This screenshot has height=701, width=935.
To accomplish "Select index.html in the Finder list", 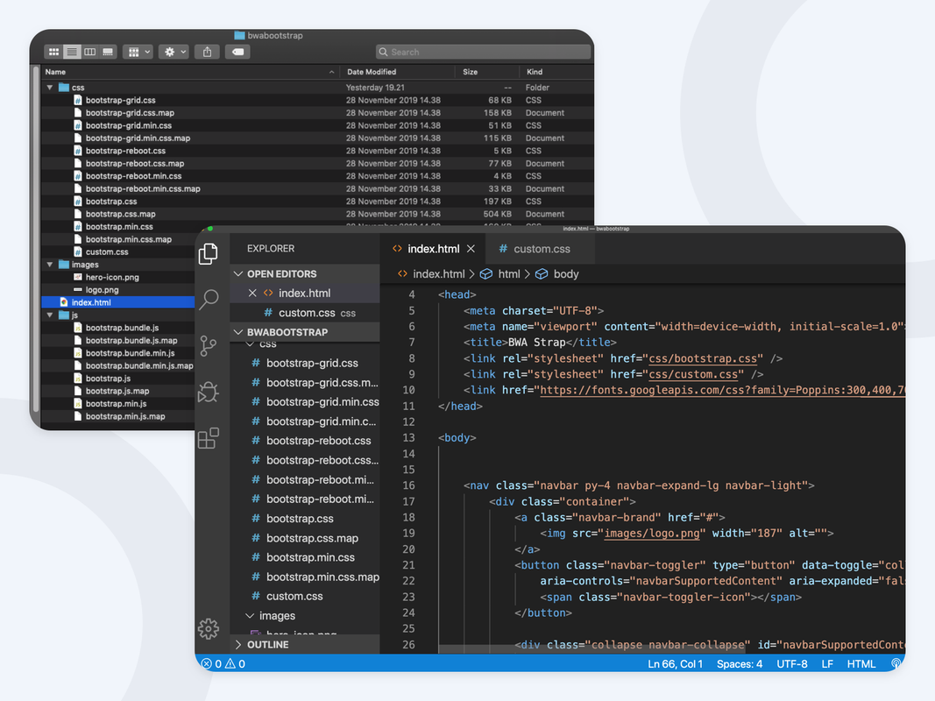I will pos(118,302).
